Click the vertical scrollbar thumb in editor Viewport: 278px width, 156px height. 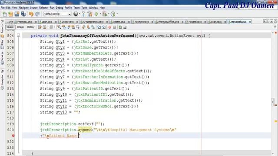(273, 102)
